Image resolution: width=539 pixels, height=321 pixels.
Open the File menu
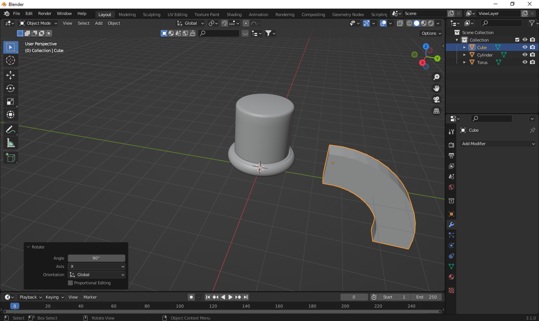(x=16, y=13)
